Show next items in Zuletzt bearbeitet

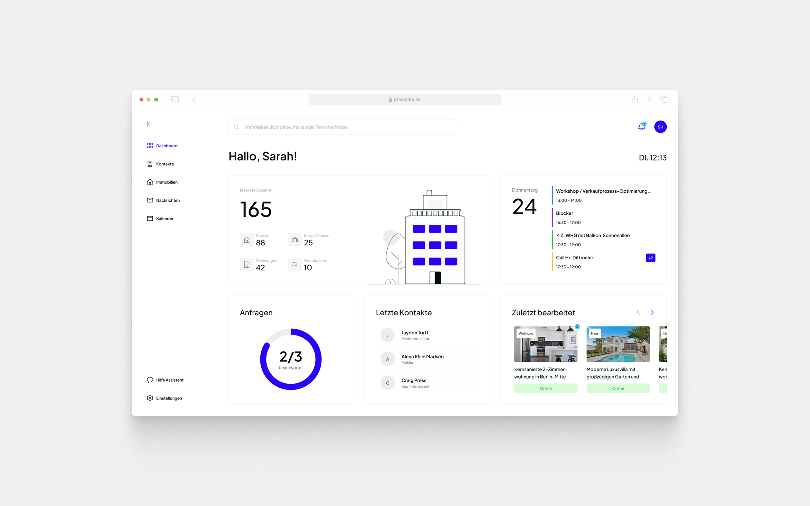coord(652,312)
